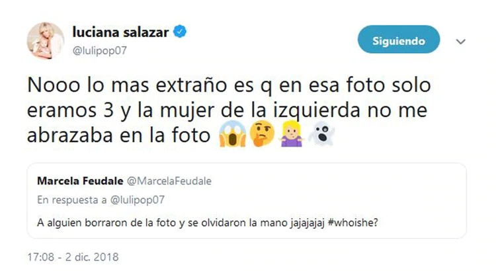Click the main tweet text starting Nooo
The width and height of the screenshot is (496, 271).
point(229,110)
